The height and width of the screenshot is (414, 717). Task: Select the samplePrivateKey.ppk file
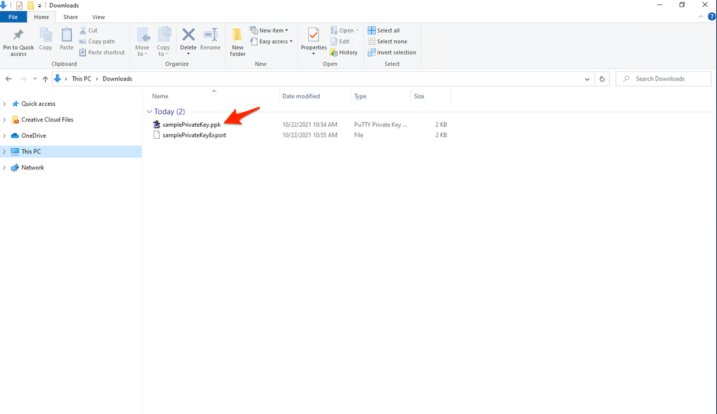(x=189, y=124)
